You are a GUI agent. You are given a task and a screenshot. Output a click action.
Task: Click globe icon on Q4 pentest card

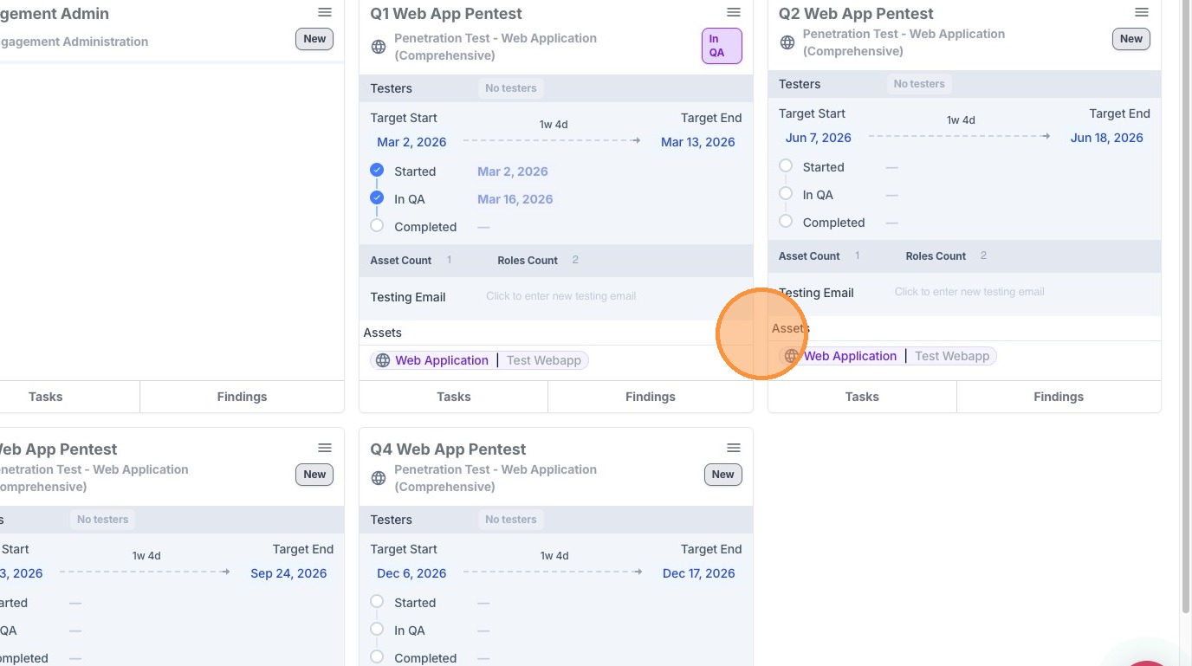pyautogui.click(x=379, y=478)
